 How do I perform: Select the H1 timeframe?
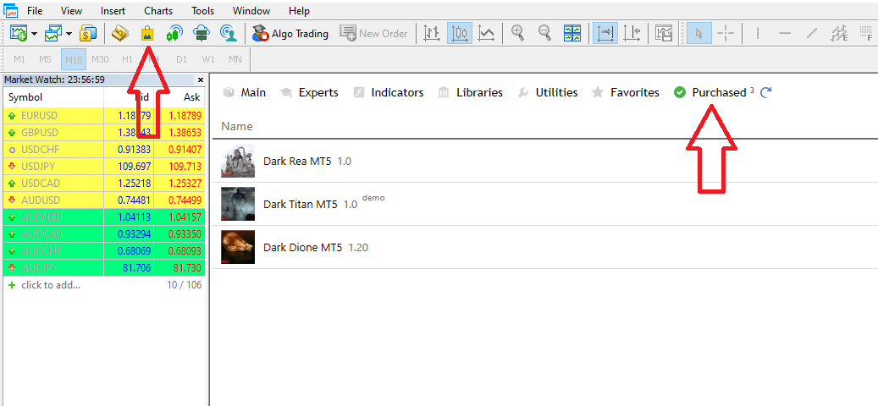tap(127, 59)
